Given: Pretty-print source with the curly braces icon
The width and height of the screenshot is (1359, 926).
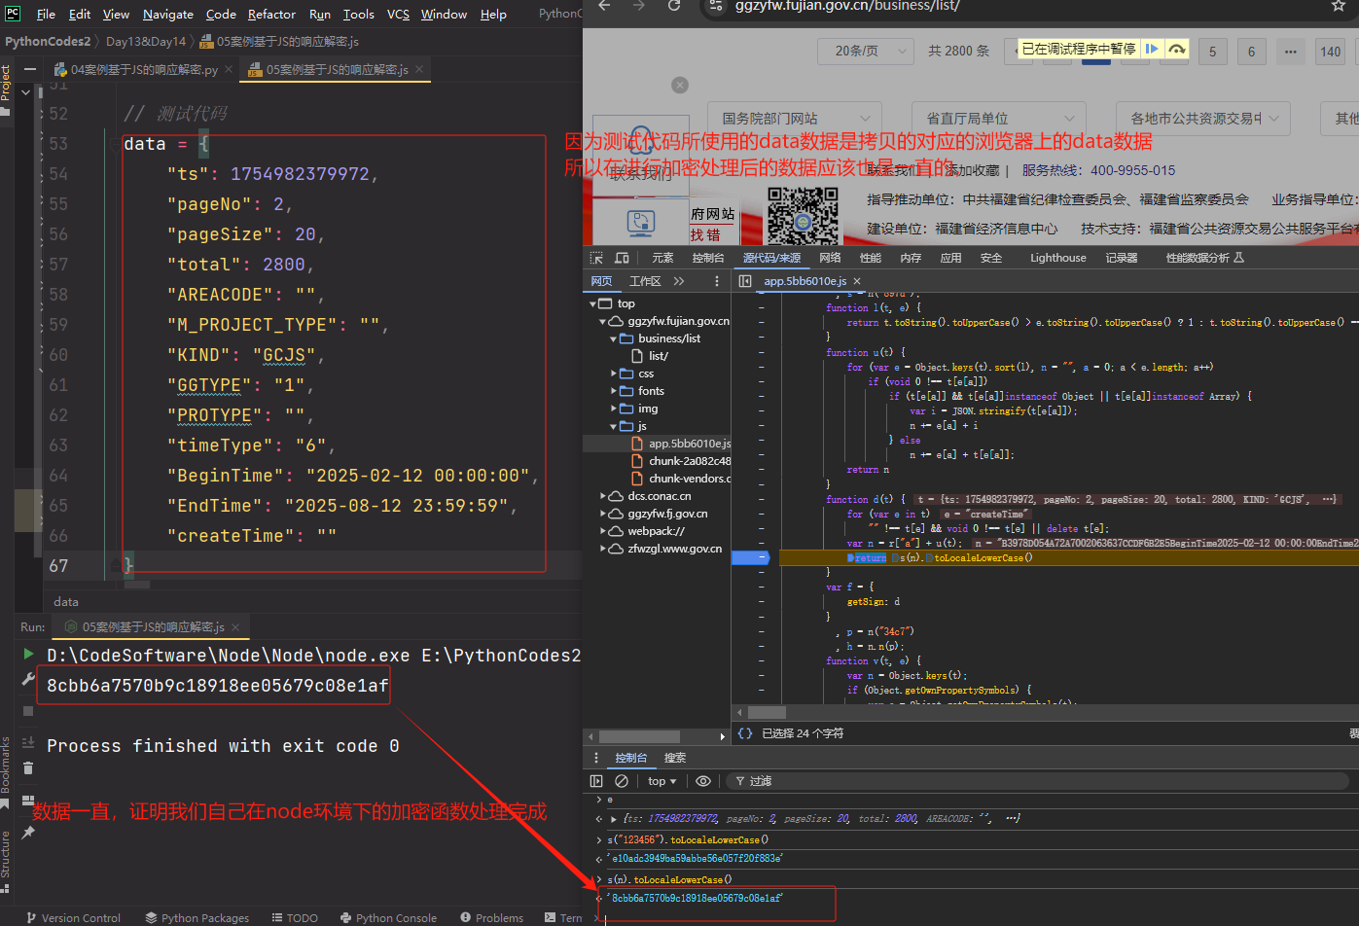Looking at the screenshot, I should click(x=744, y=733).
